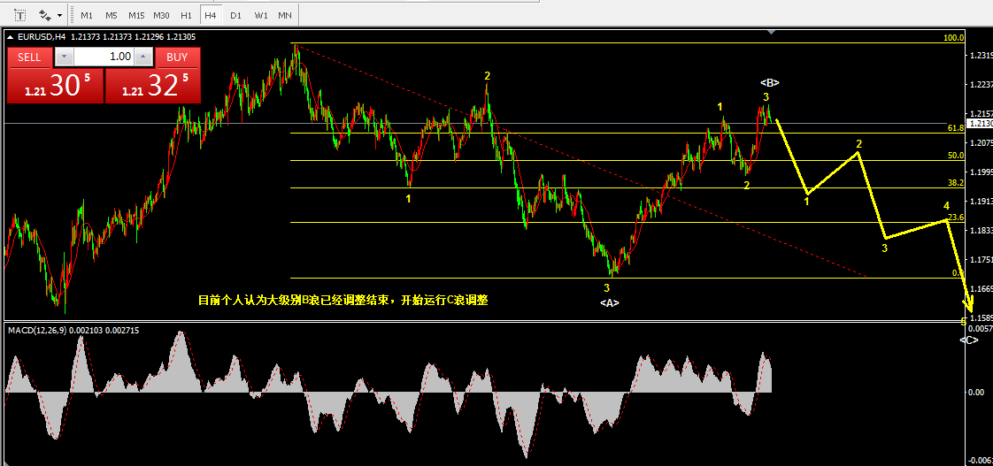Collapse the one-click trading panel triangle
This screenshot has height=466, width=993.
click(x=11, y=37)
